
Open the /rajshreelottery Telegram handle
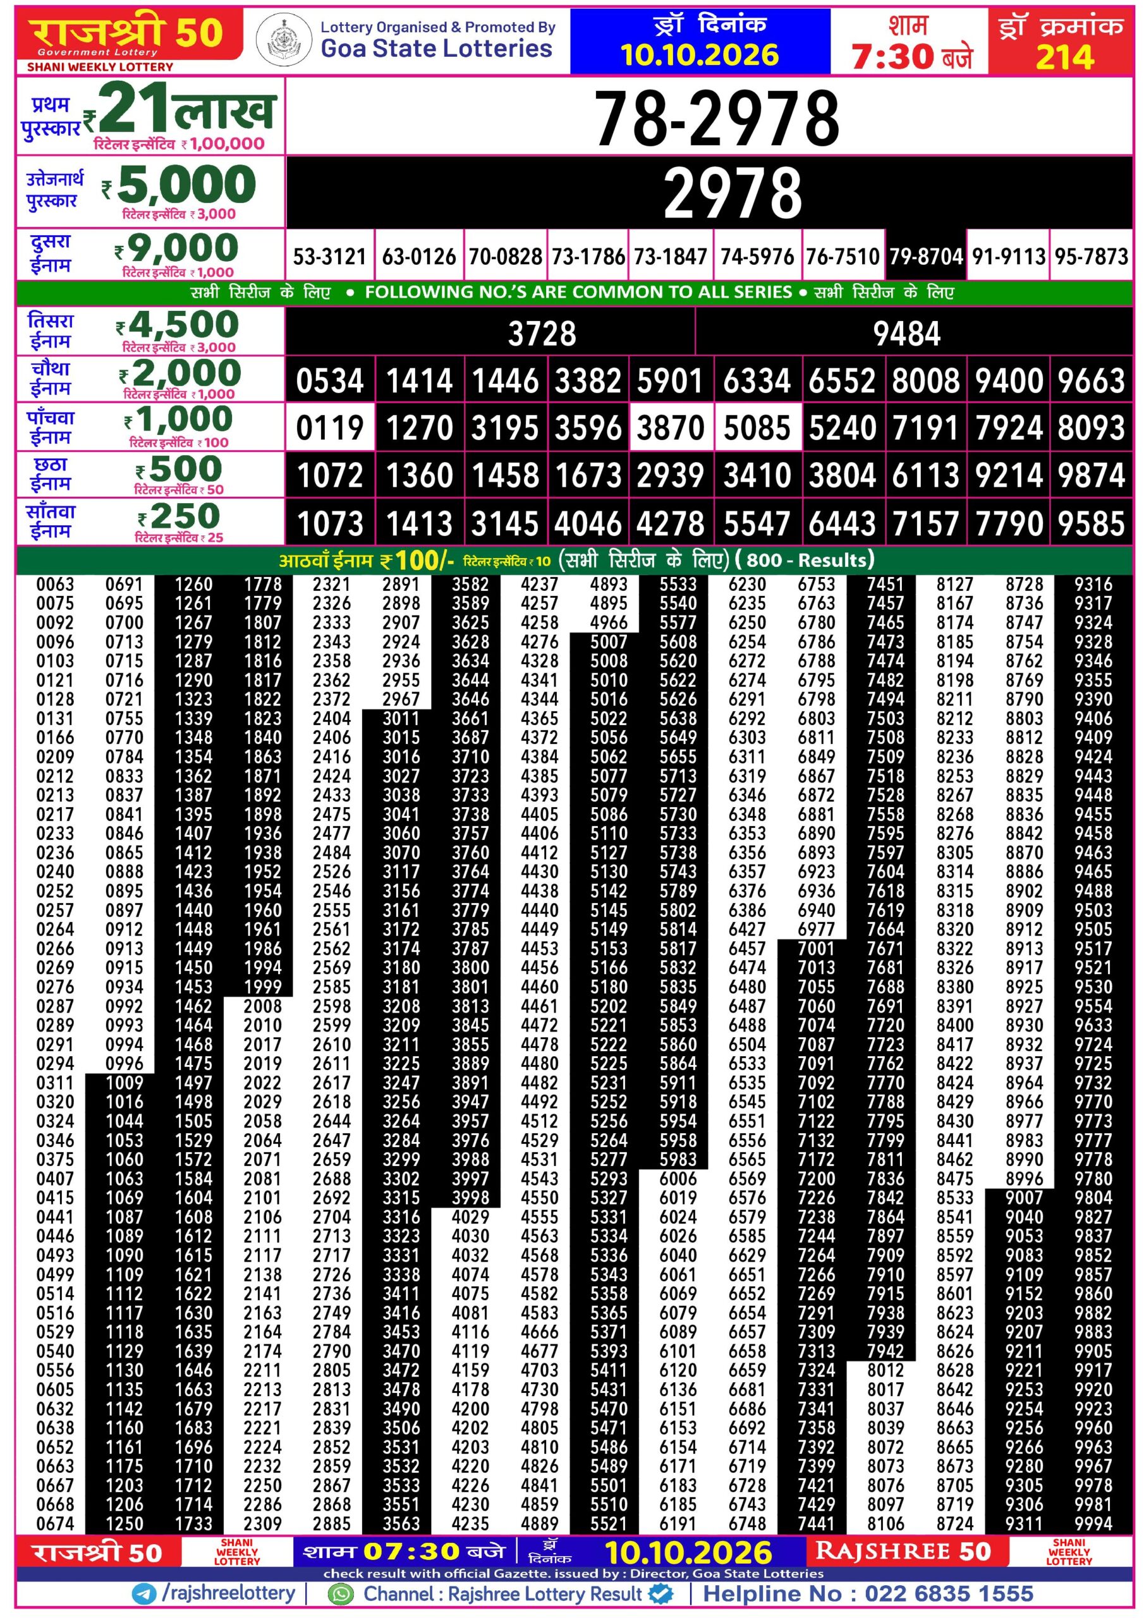click(x=228, y=1594)
